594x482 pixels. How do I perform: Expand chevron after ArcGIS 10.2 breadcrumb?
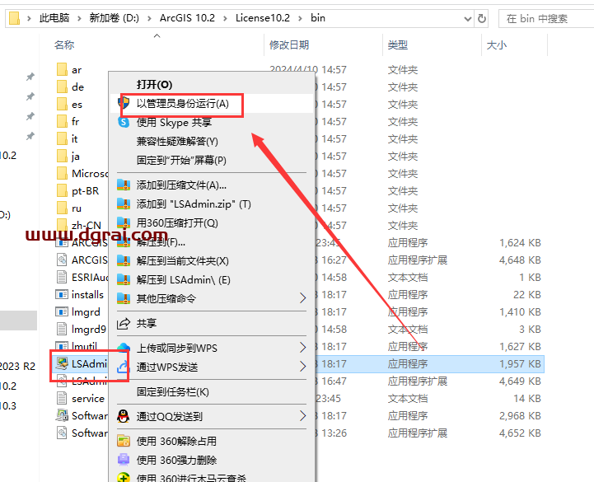[225, 18]
